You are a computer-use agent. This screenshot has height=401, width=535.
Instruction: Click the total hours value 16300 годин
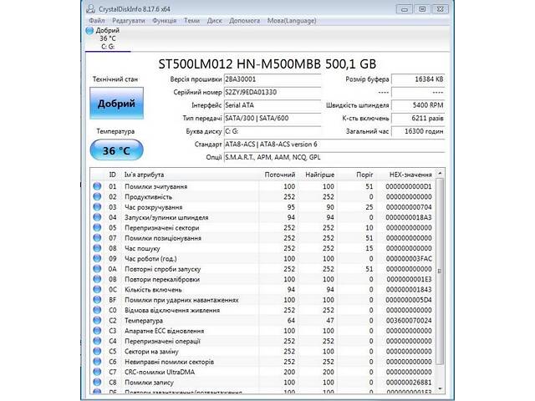pyautogui.click(x=418, y=131)
